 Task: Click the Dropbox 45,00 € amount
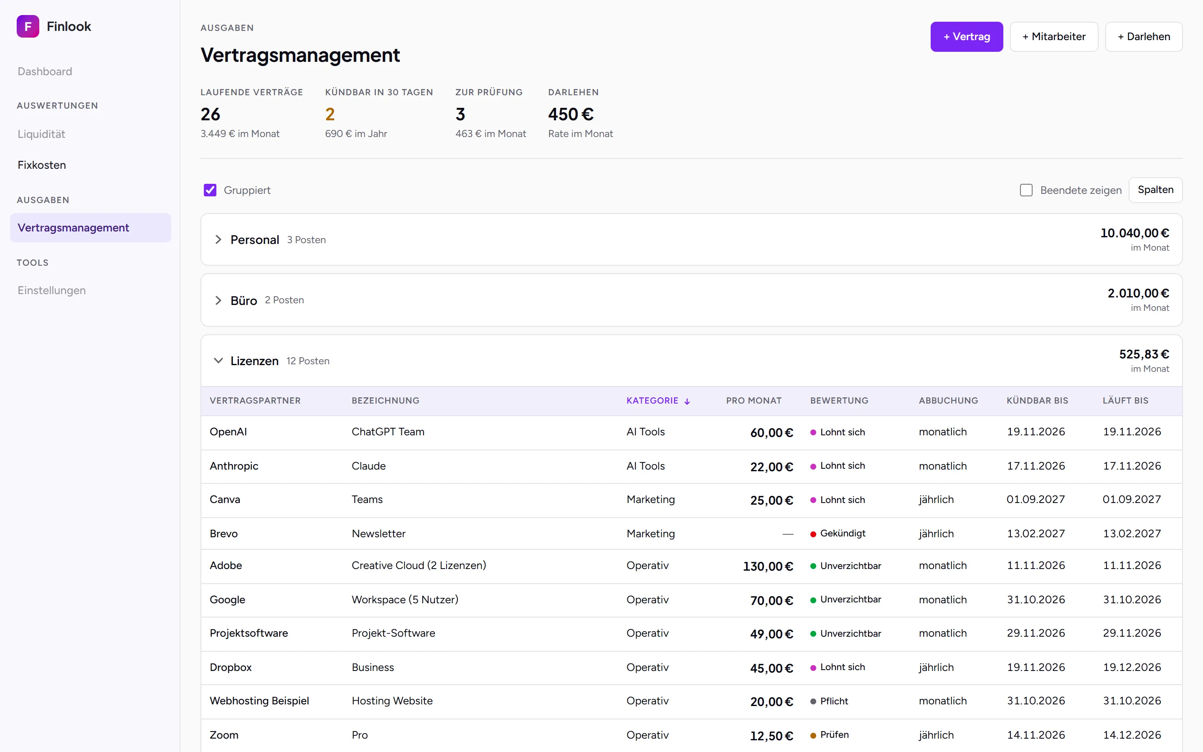click(772, 668)
